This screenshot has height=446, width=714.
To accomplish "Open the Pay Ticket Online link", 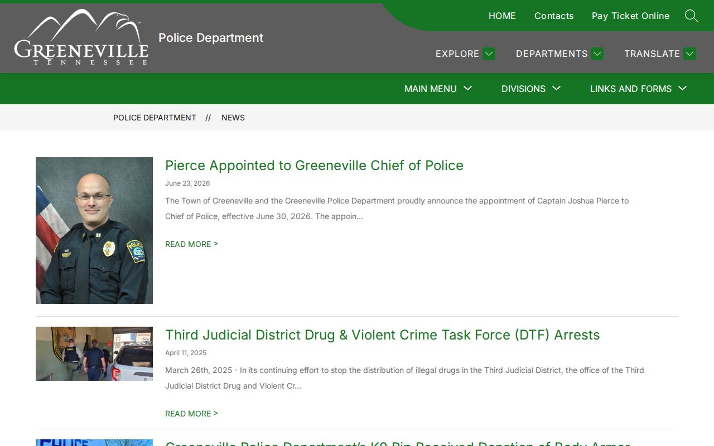I will coord(630,16).
